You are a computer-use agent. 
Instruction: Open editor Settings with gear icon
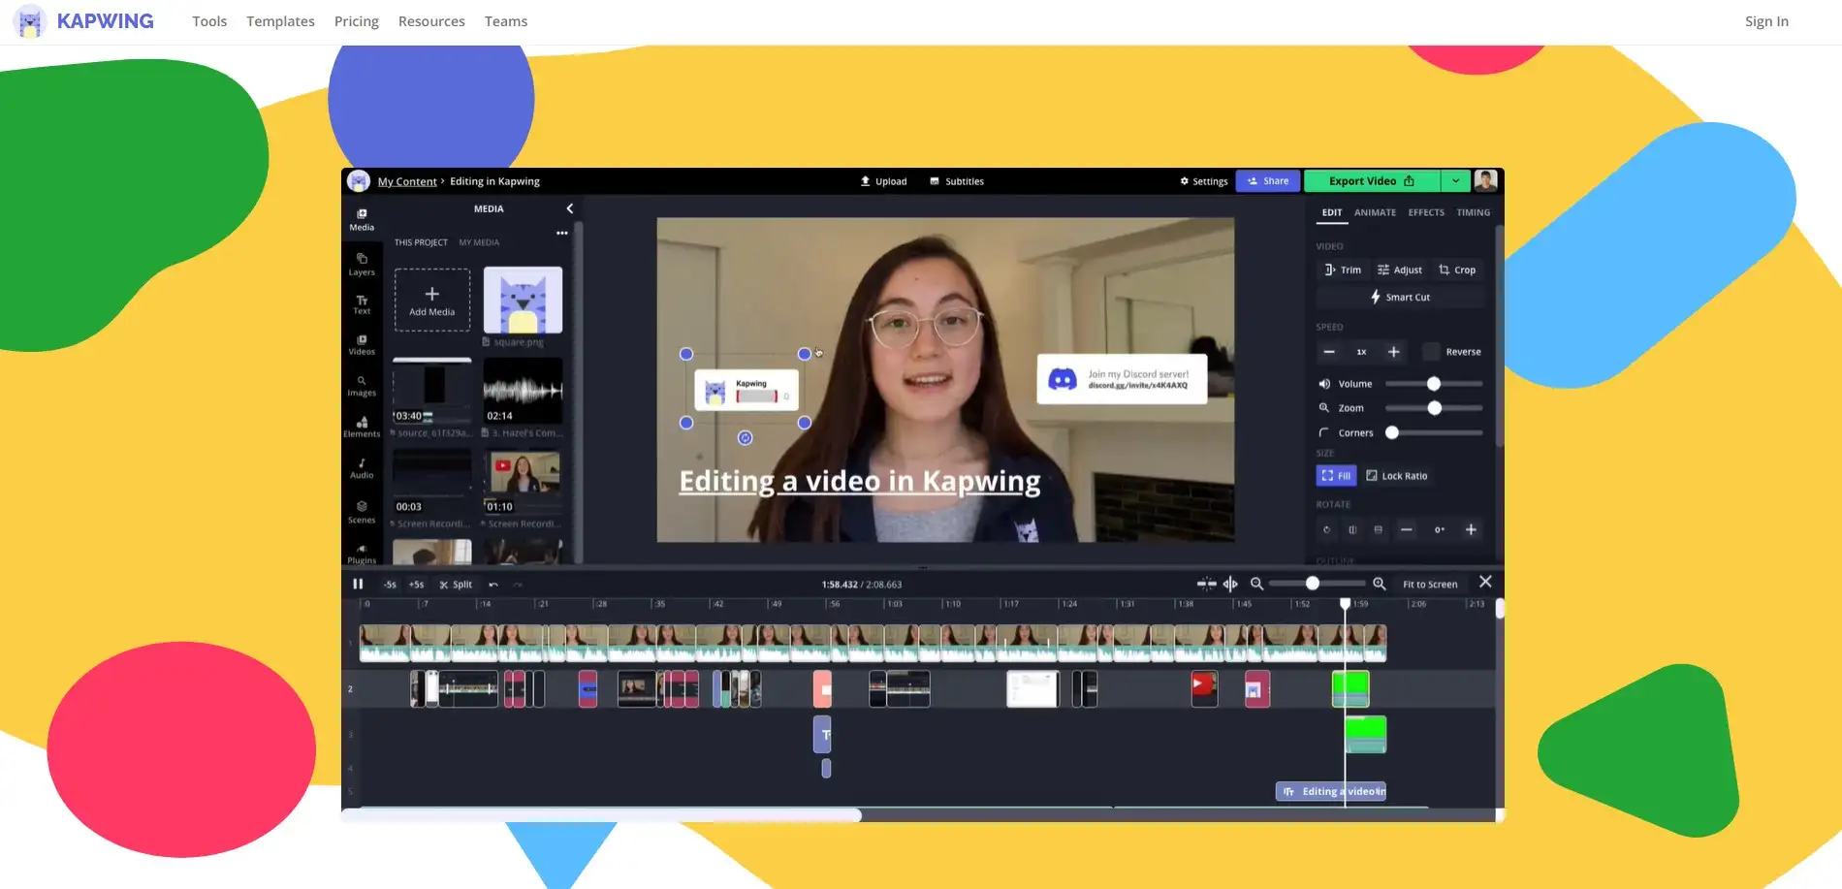click(1203, 181)
